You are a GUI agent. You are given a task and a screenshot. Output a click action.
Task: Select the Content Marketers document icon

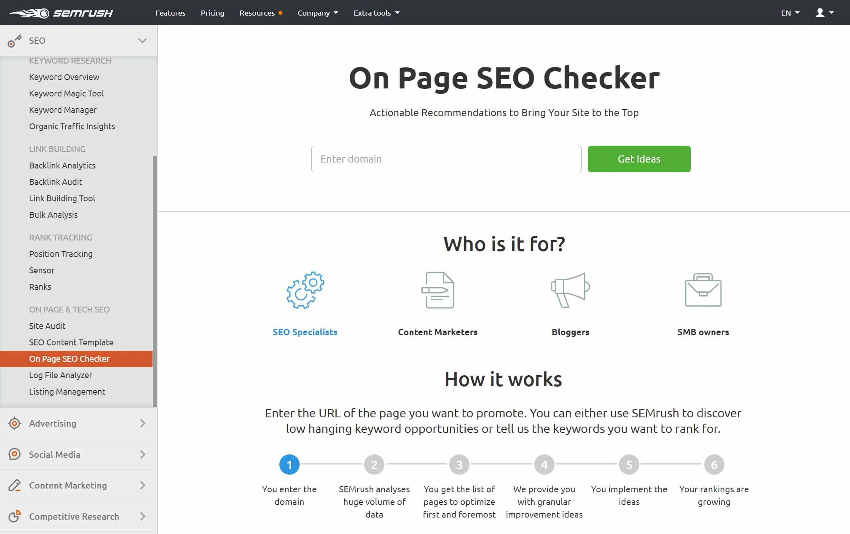pyautogui.click(x=438, y=290)
